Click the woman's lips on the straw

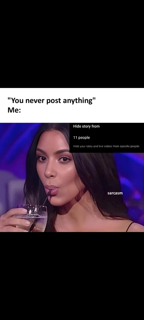pyautogui.click(x=52, y=190)
